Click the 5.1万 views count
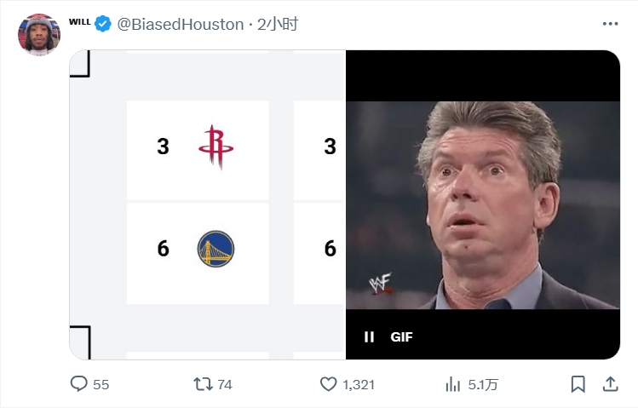The width and height of the screenshot is (638, 408). 483,384
